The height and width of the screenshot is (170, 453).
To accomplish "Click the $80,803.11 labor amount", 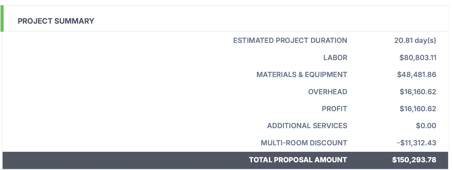I will 418,58.
